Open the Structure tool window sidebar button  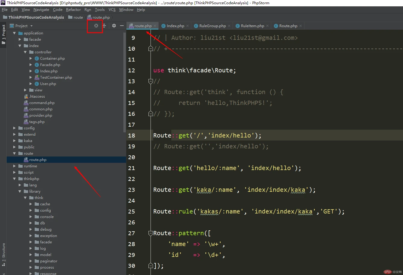pyautogui.click(x=4, y=253)
